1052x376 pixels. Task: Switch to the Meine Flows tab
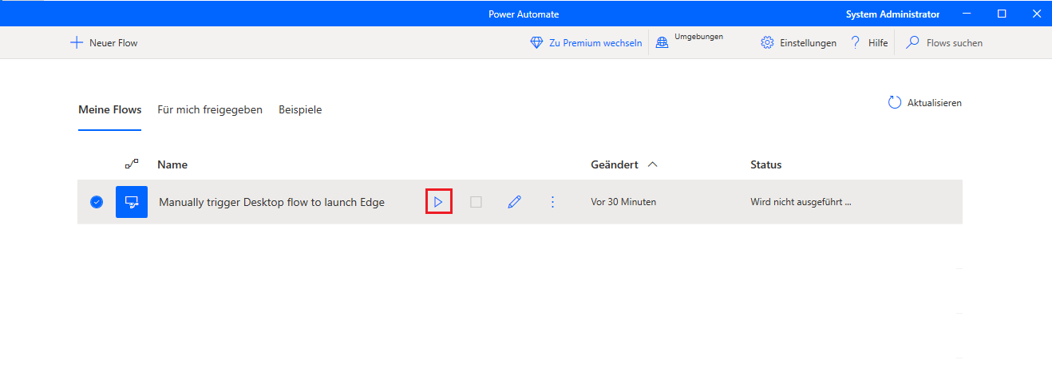click(110, 110)
